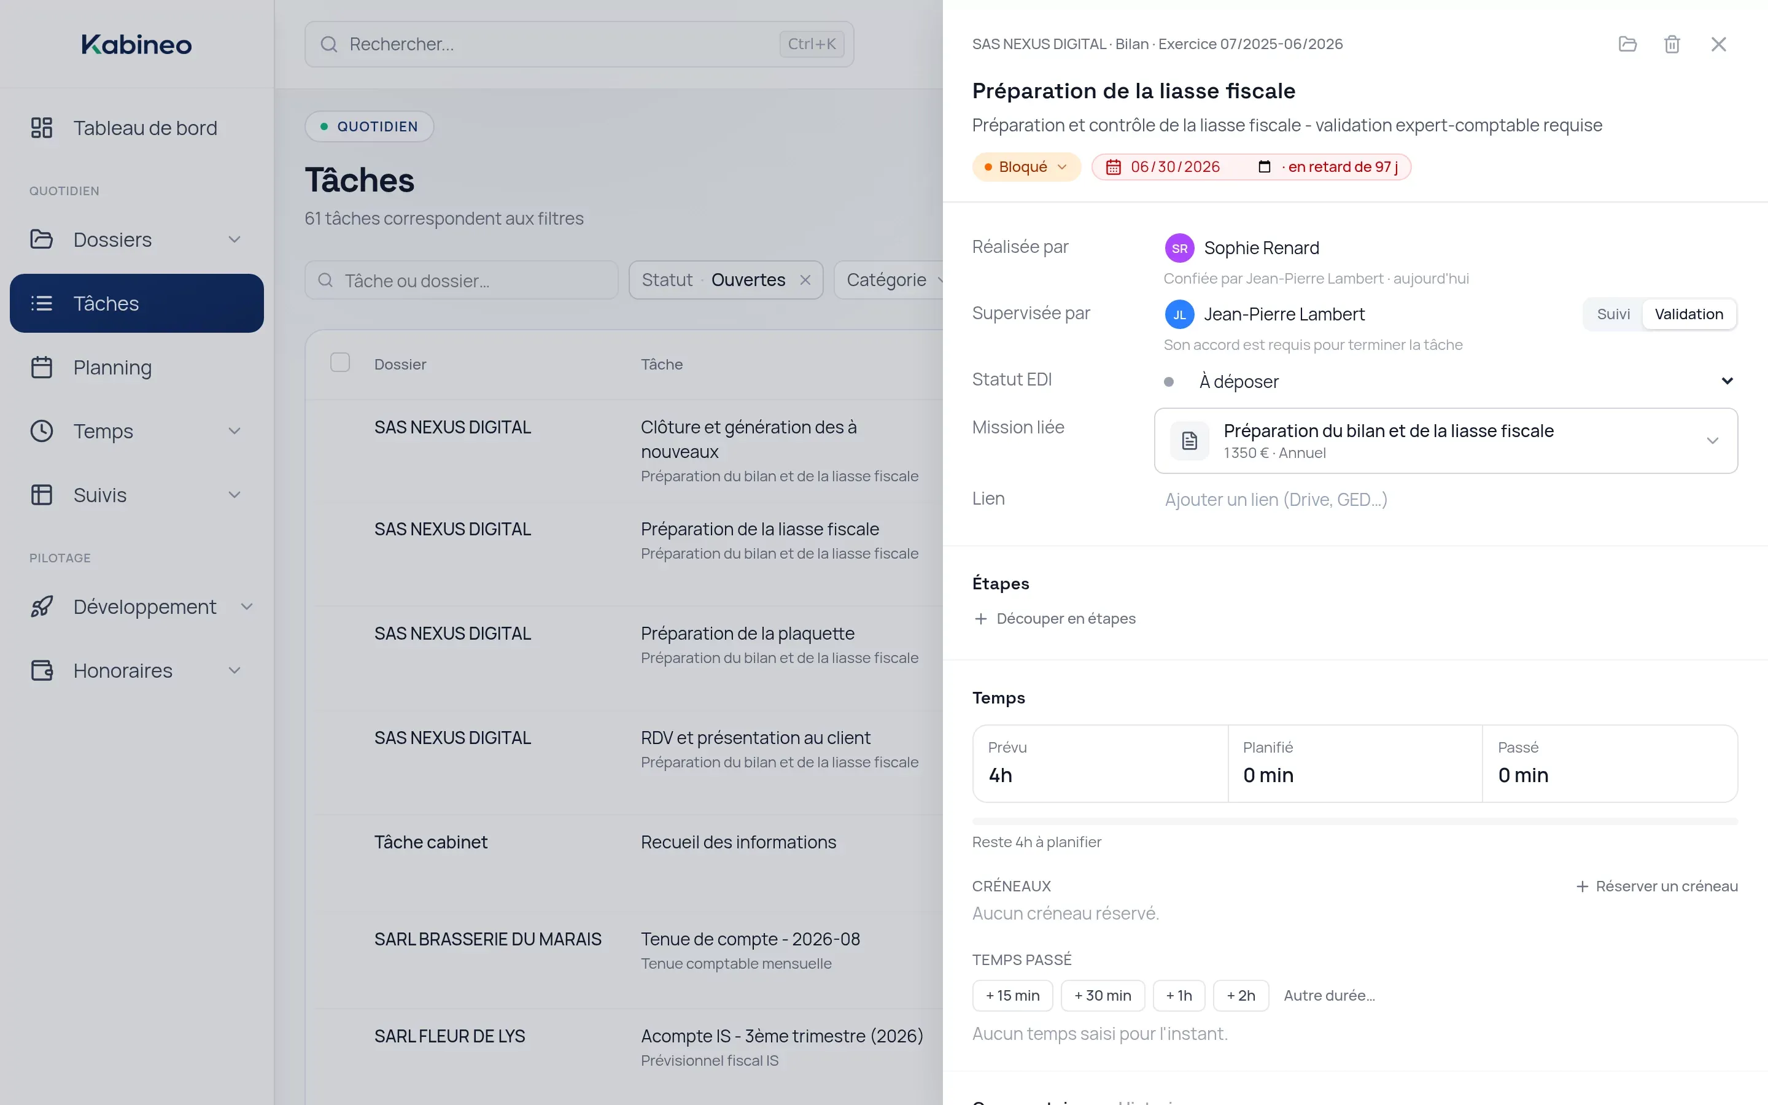Click the Temps clock icon
The height and width of the screenshot is (1105, 1768).
pos(42,431)
